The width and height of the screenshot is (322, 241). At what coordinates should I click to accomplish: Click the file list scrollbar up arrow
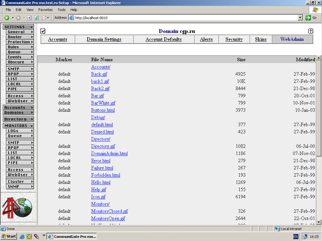pos(319,58)
